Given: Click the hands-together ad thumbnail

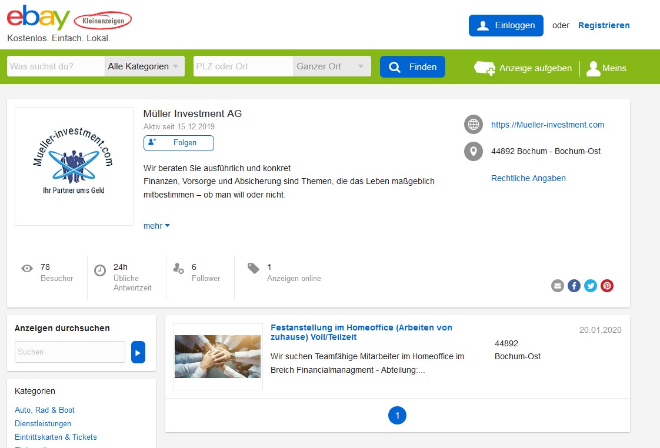Looking at the screenshot, I should tap(218, 357).
